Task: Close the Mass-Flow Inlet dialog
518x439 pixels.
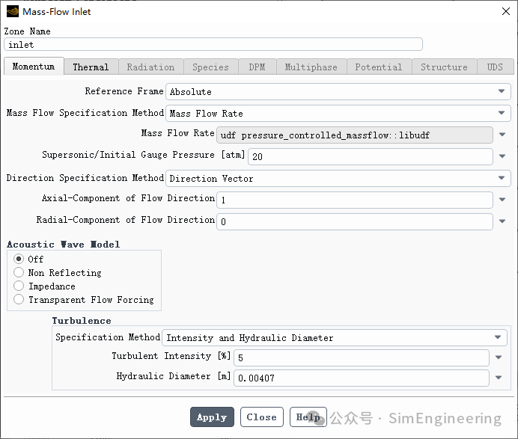Action: point(505,11)
